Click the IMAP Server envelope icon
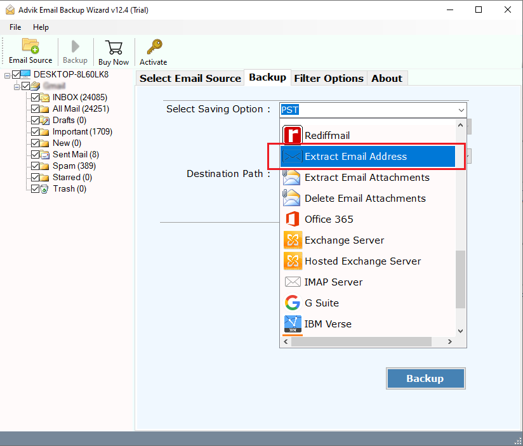The width and height of the screenshot is (523, 446). (293, 282)
